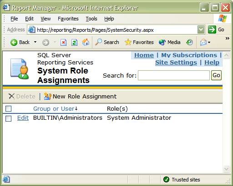Expand the toolbar overflow chevron

tap(228, 38)
